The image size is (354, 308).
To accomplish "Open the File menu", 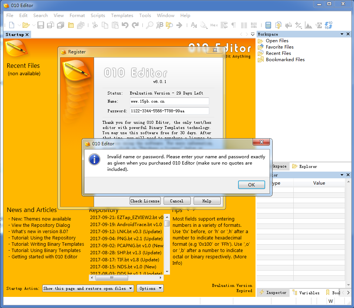I will click(x=10, y=15).
